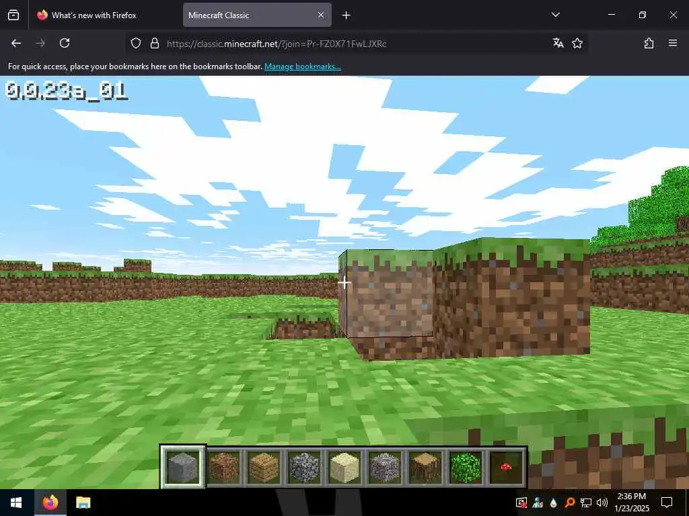
Task: Select the stone block in the hotbar
Action: tap(183, 467)
